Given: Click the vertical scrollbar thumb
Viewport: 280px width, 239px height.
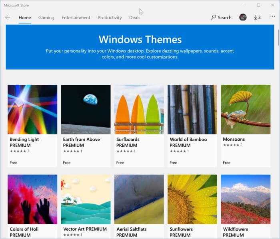Looking at the screenshot, I should (x=278, y=38).
